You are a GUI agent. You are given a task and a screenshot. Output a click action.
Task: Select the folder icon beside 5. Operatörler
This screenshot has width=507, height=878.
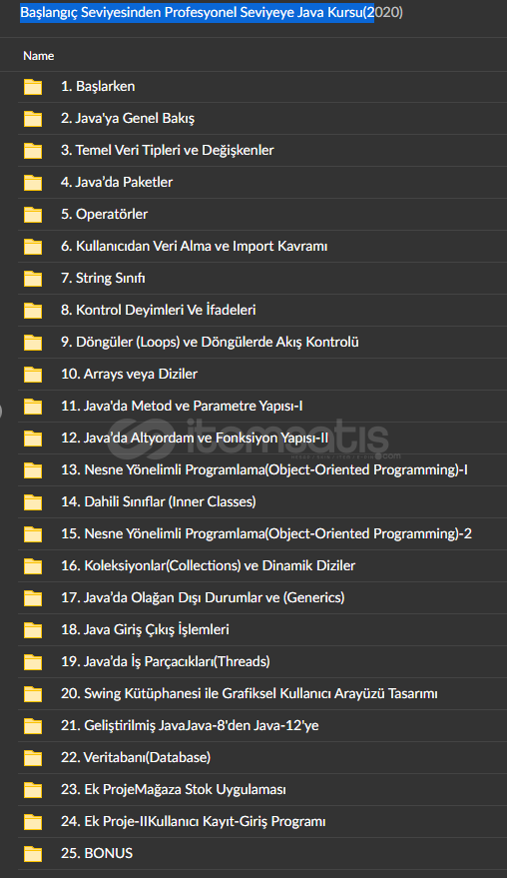pos(33,215)
